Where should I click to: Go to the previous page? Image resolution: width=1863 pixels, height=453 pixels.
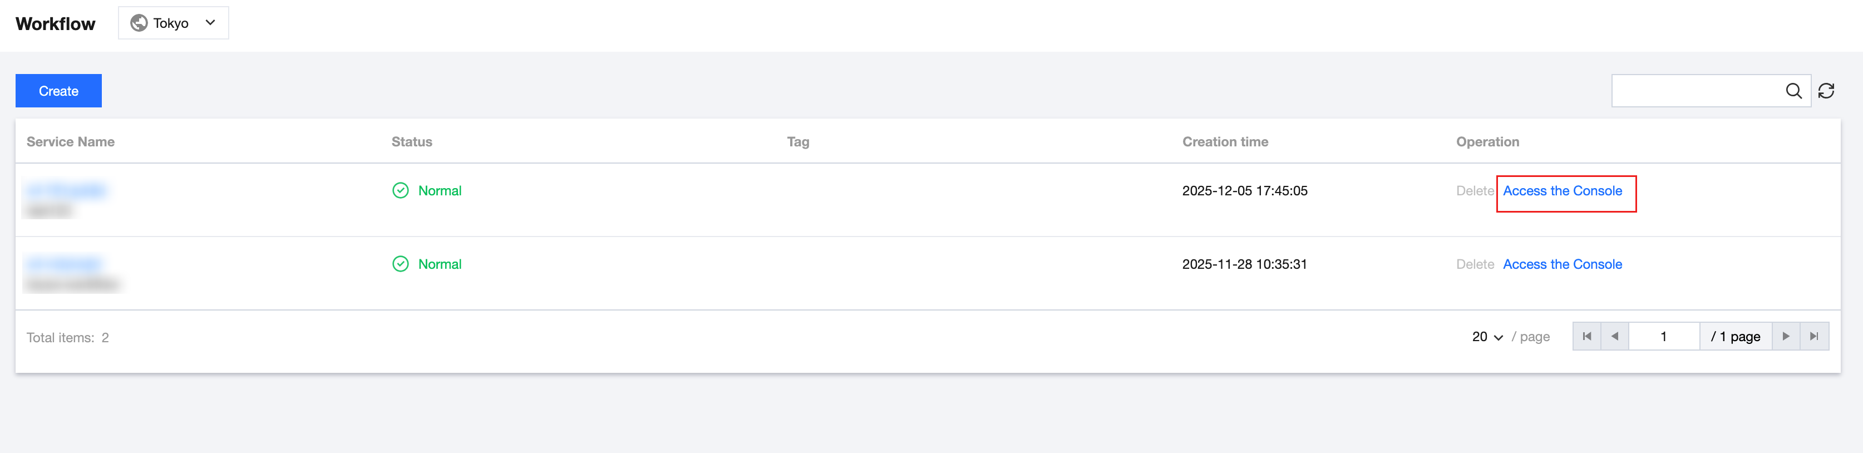(1614, 337)
